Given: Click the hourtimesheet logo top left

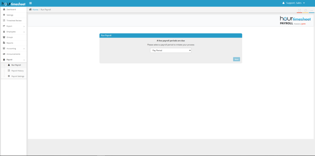Looking at the screenshot, I should [14, 4].
